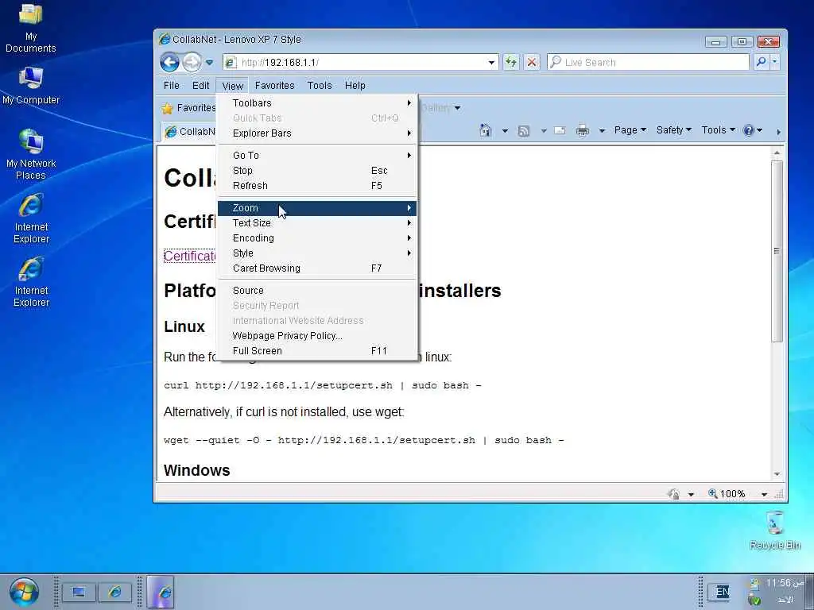
Task: Open the command bar Tools dropdown
Action: click(718, 130)
